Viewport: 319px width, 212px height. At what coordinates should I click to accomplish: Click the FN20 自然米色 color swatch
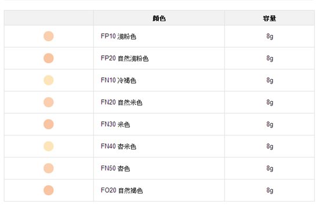point(49,102)
